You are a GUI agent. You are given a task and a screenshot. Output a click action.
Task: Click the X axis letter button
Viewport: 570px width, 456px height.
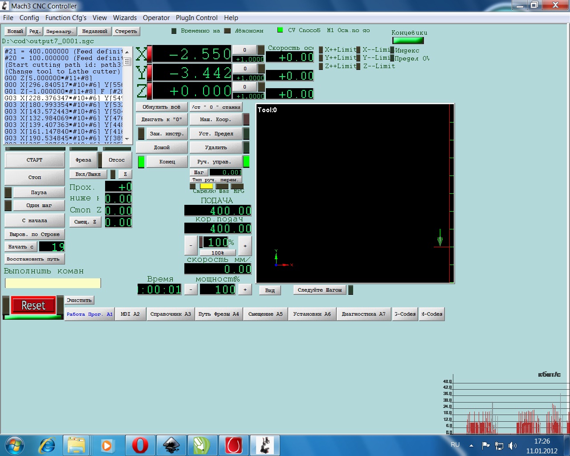click(x=141, y=54)
